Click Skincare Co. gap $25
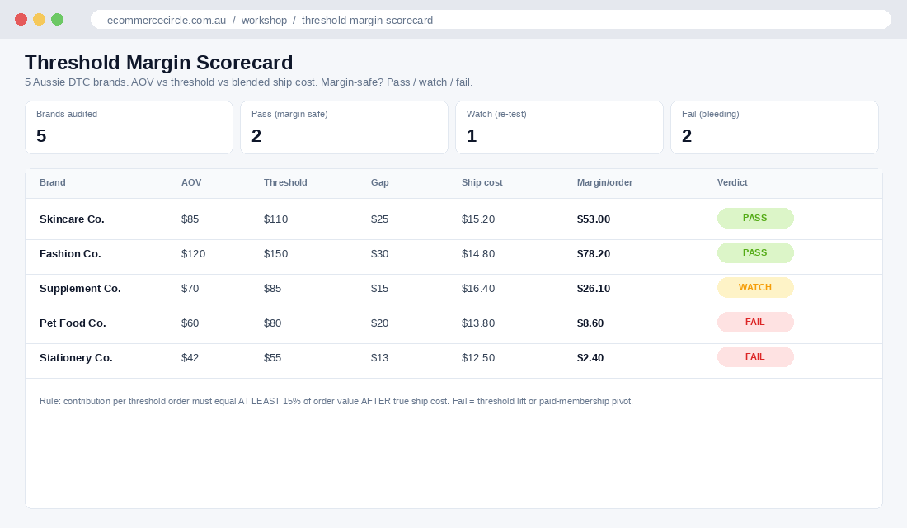 click(x=379, y=219)
